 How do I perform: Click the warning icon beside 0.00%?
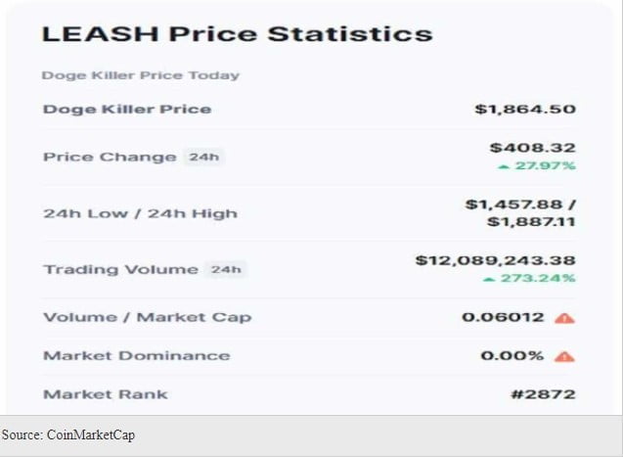564,355
